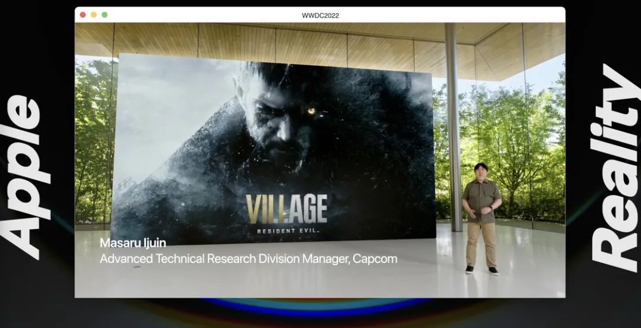Click the Resident Evil Village poster screen
The width and height of the screenshot is (641, 328).
[x=273, y=150]
